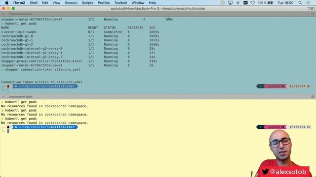The height and width of the screenshot is (177, 316).
Task: Open the iTerm2 application menu
Action: 19,3
